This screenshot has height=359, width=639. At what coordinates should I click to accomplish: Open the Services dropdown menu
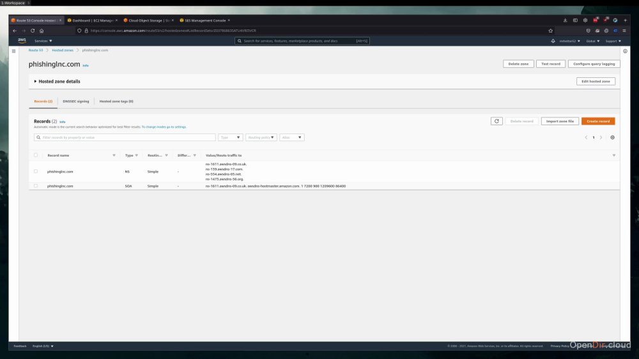click(43, 41)
